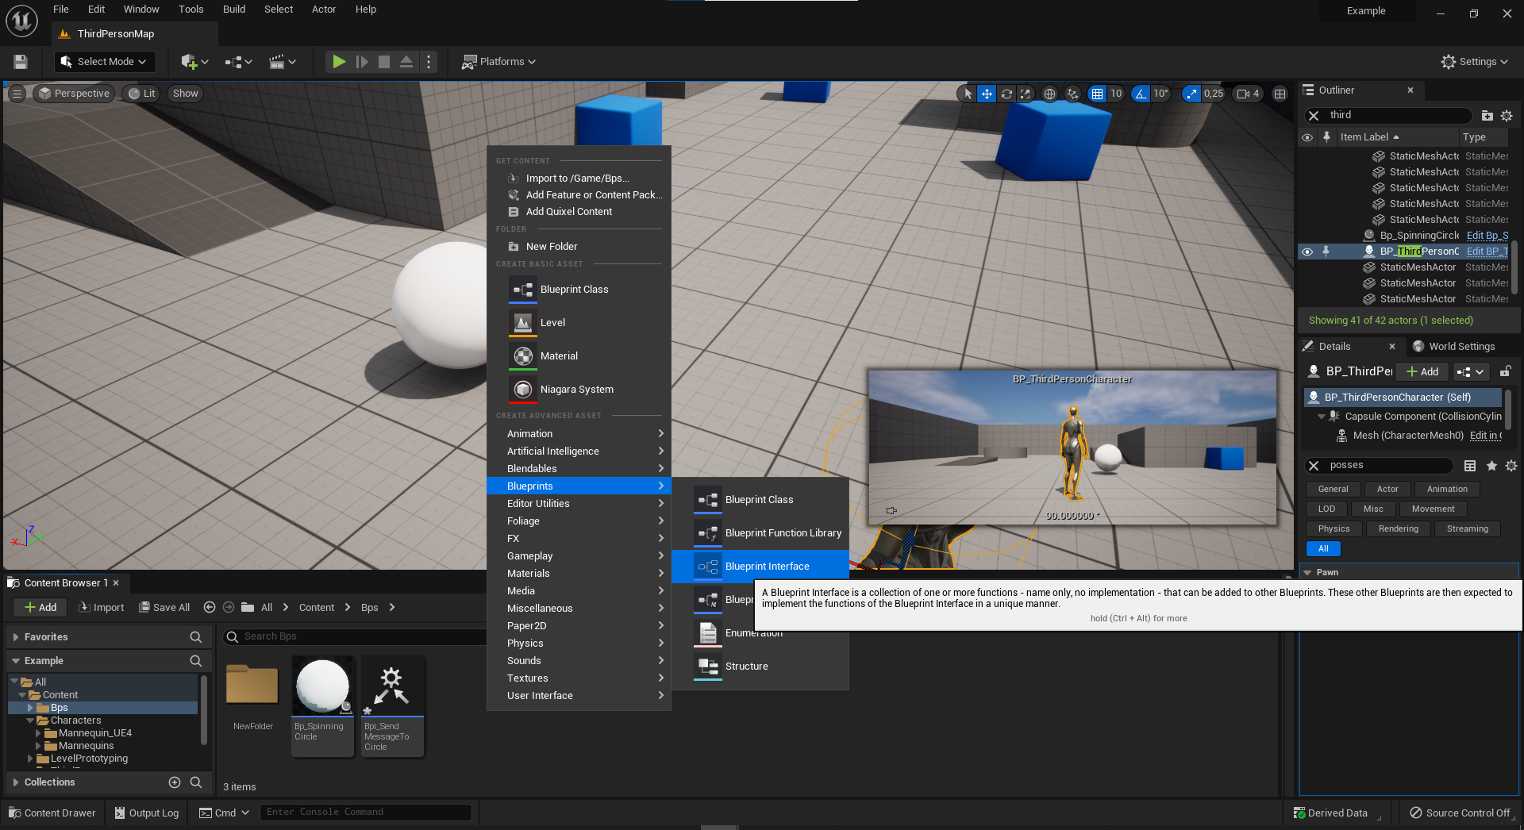This screenshot has width=1524, height=830.
Task: Open the Platforms dropdown
Action: coord(499,62)
